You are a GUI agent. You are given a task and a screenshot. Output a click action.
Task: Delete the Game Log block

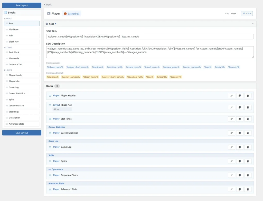[248, 147]
